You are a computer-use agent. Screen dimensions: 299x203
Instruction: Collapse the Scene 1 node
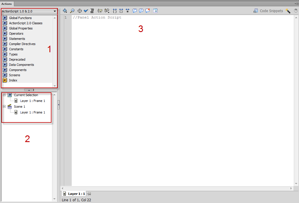click(x=4, y=107)
